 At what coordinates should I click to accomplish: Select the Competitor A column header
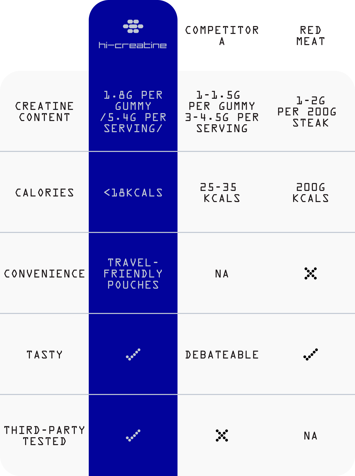coord(222,35)
